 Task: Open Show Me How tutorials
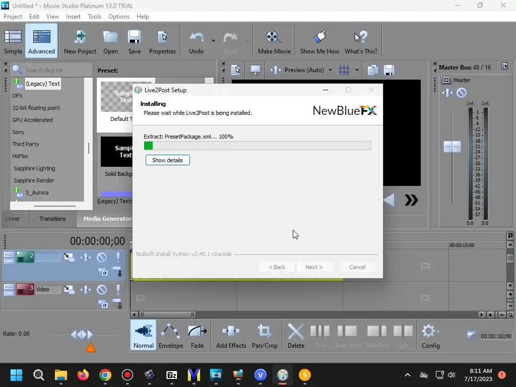[x=319, y=41]
